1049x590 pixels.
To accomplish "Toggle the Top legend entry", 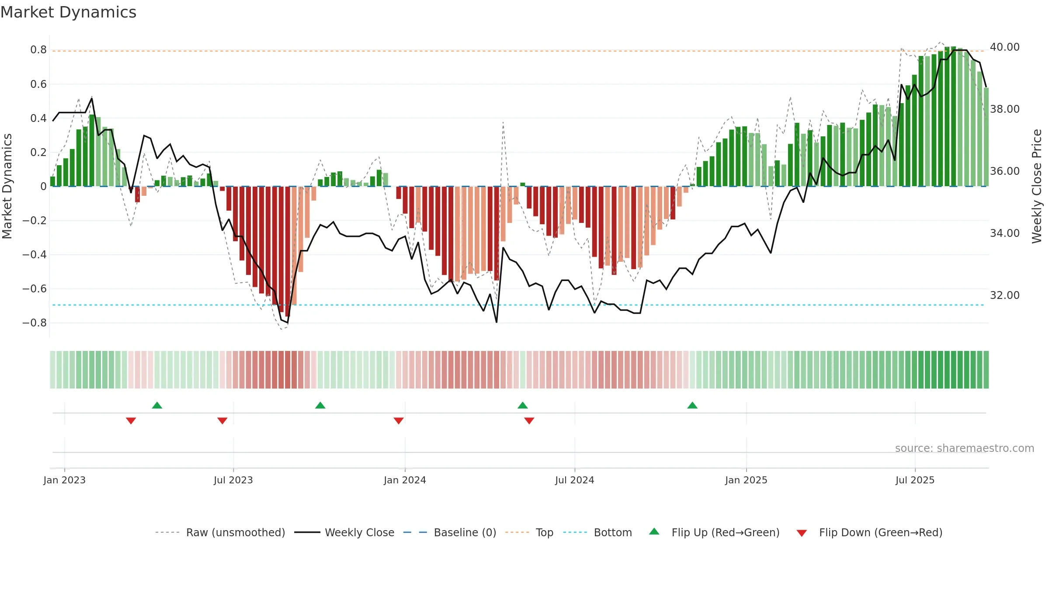I will click(x=529, y=532).
